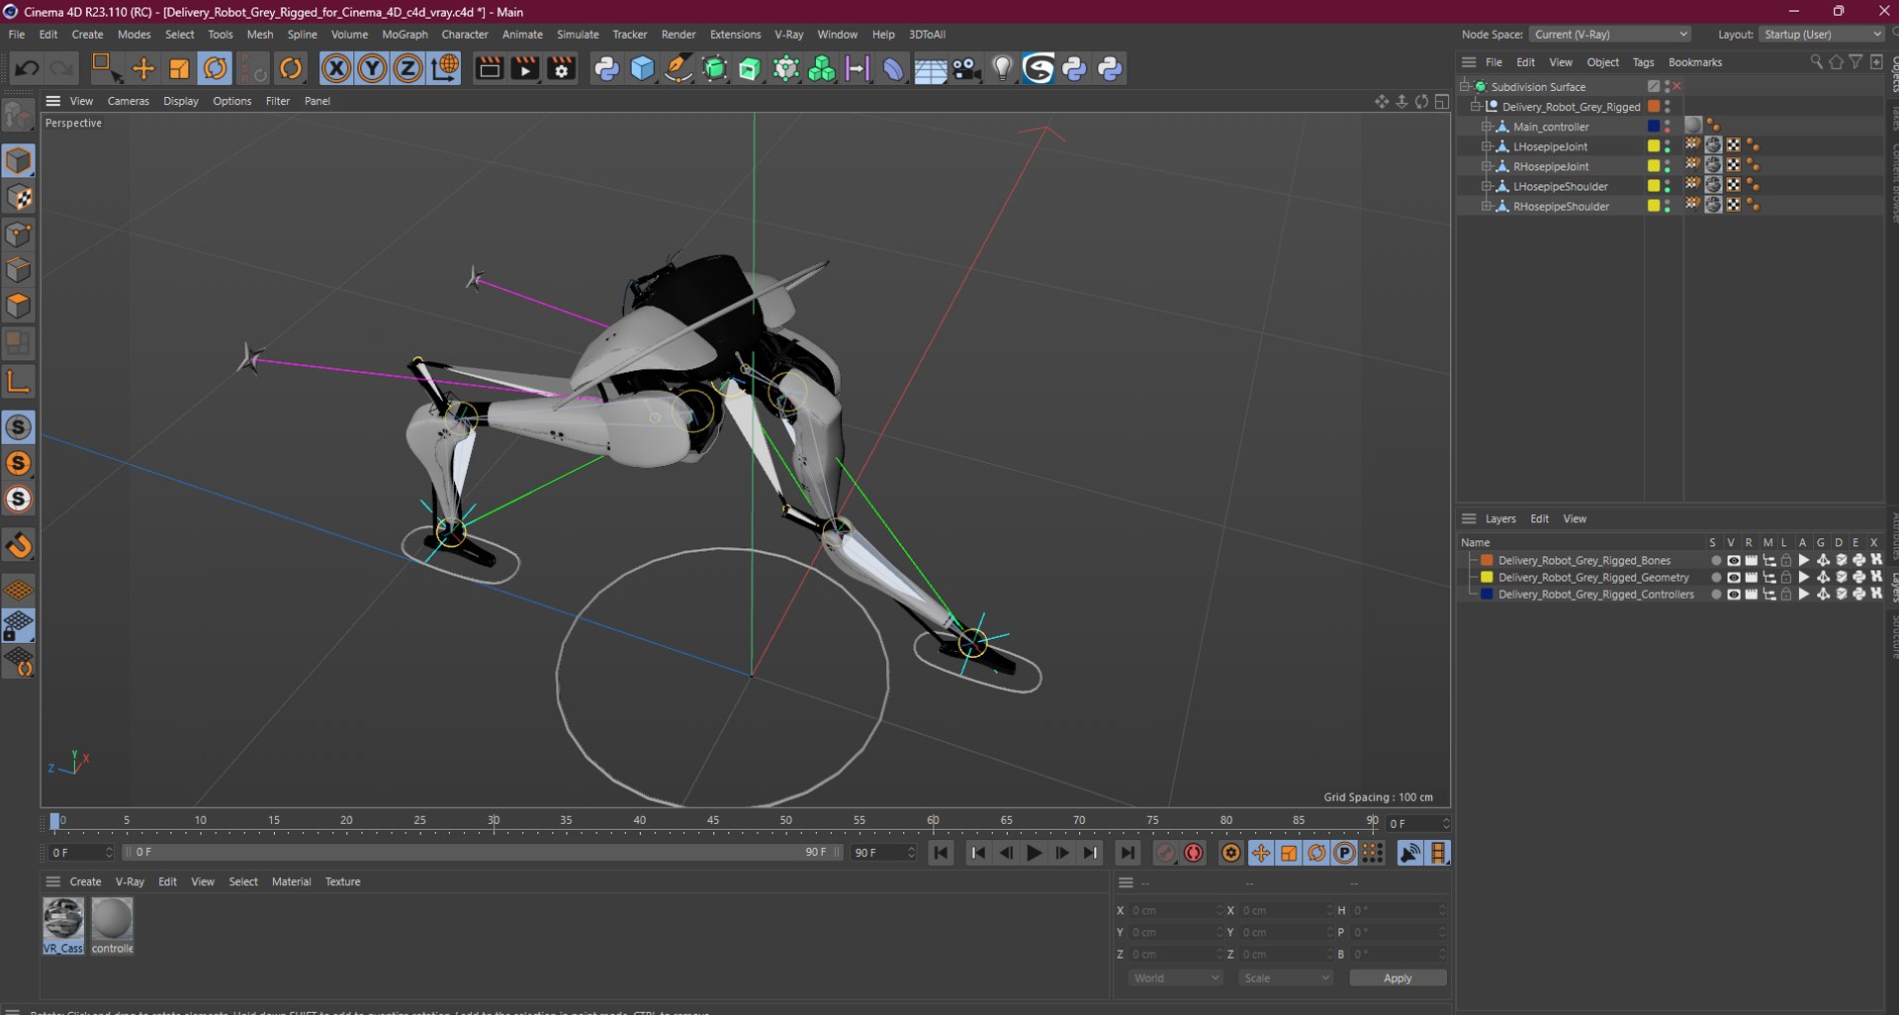Open the World coordinate dropdown
Viewport: 1899px width, 1015px height.
pyautogui.click(x=1176, y=977)
